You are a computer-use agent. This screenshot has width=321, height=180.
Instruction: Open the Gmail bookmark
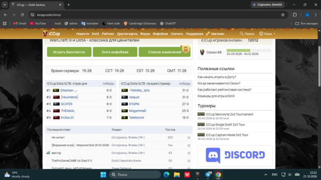[20, 23]
